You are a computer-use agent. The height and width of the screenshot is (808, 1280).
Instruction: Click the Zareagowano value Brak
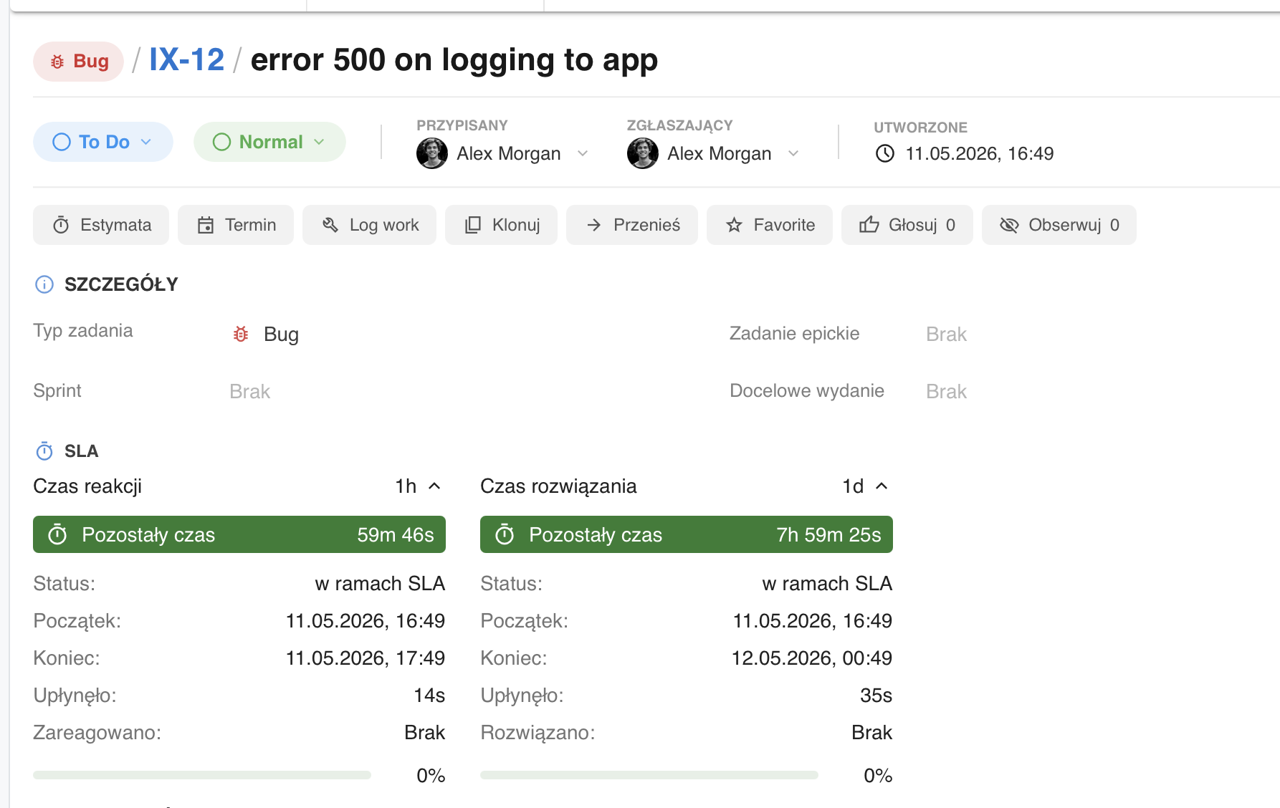click(424, 733)
